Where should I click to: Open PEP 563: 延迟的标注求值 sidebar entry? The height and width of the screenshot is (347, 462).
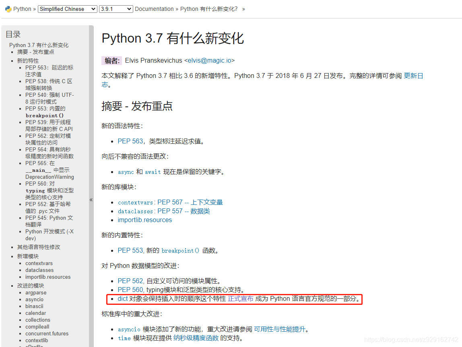(x=49, y=71)
